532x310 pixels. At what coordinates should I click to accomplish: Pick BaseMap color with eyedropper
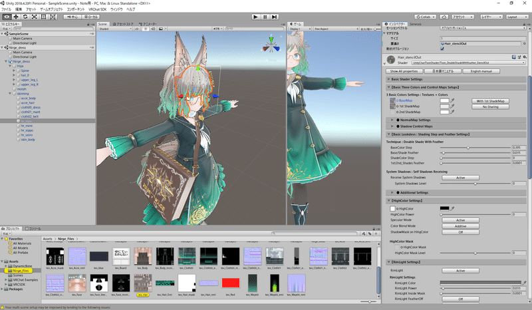(x=452, y=100)
